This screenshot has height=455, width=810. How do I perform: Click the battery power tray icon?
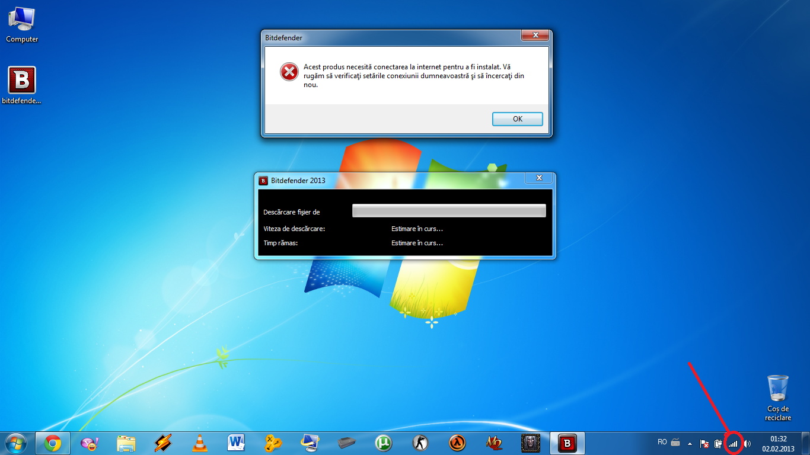pyautogui.click(x=719, y=443)
